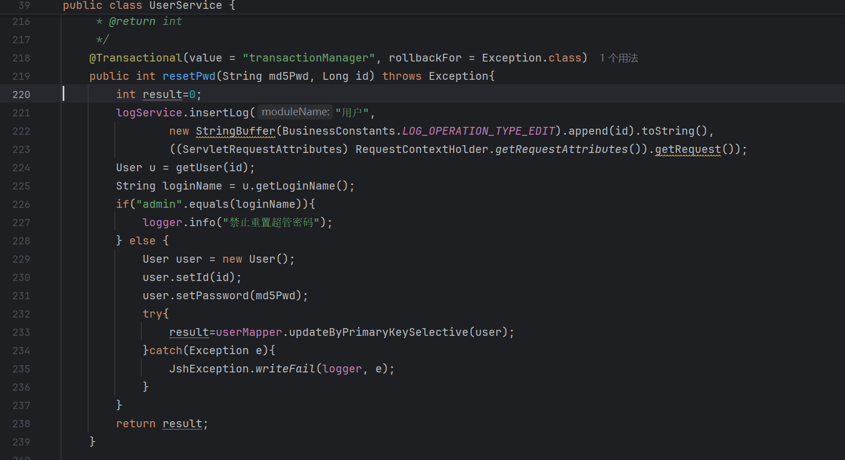This screenshot has width=845, height=460.
Task: Click 'throws Exception' clause
Action: (x=435, y=76)
